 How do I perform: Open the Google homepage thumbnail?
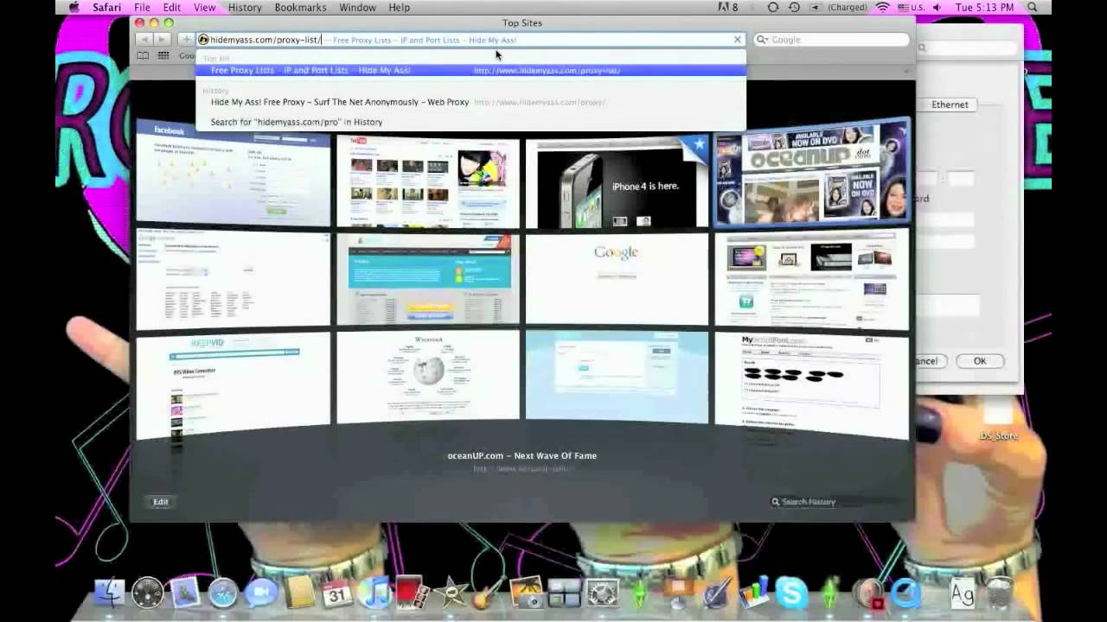click(617, 278)
